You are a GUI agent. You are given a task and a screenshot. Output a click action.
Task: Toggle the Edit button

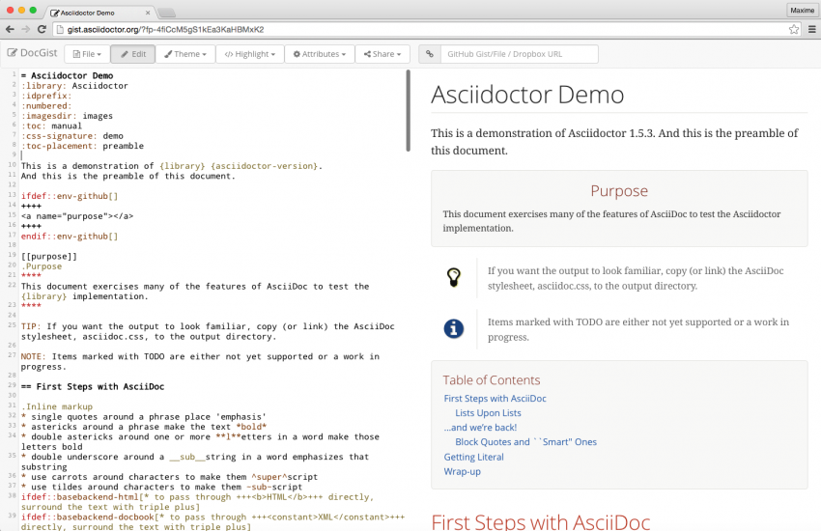(133, 54)
